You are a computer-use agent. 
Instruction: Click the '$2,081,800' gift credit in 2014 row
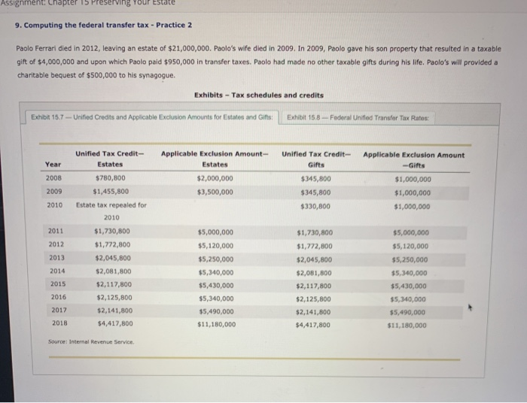pos(314,273)
